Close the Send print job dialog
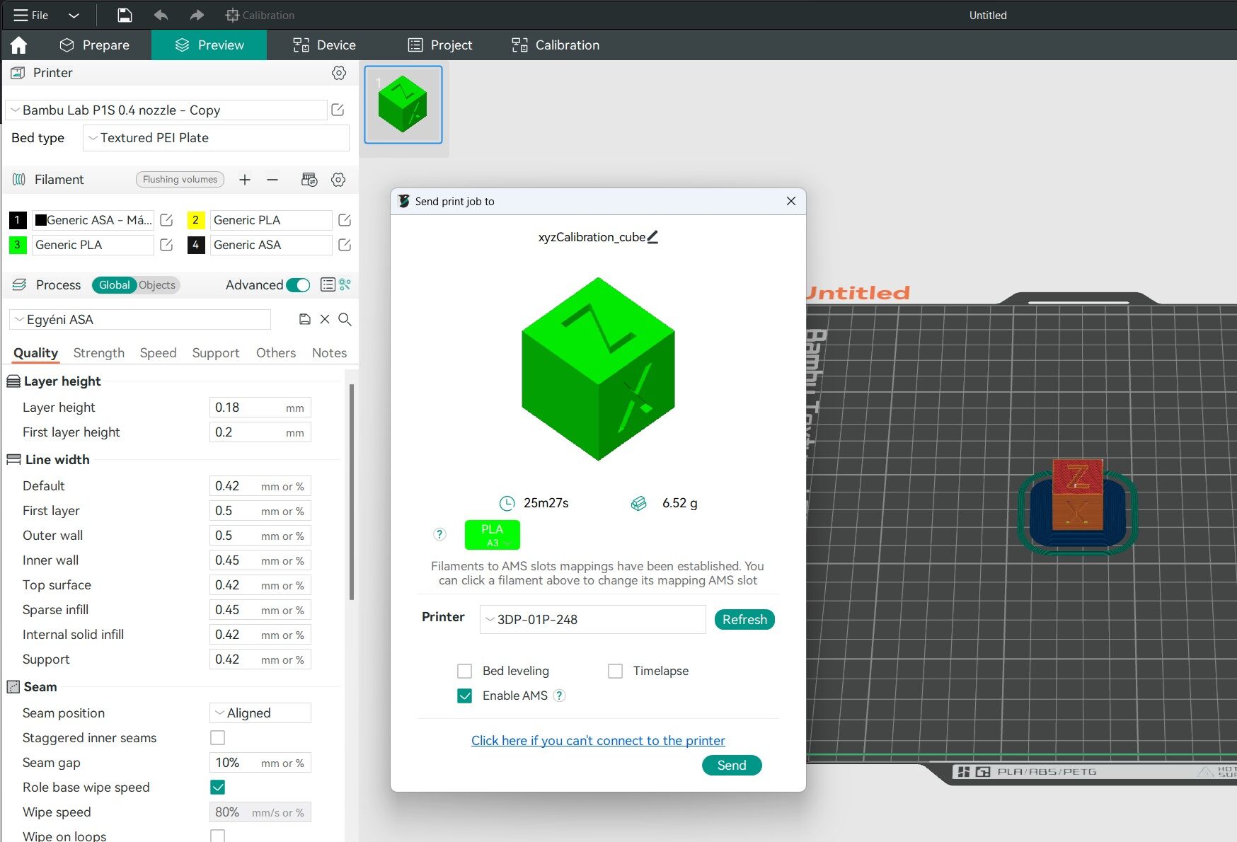Image resolution: width=1237 pixels, height=842 pixels. click(791, 202)
